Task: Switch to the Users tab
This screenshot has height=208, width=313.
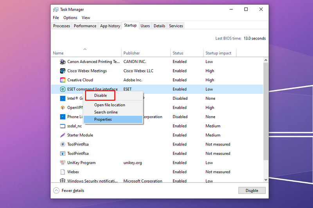Action: point(145,26)
